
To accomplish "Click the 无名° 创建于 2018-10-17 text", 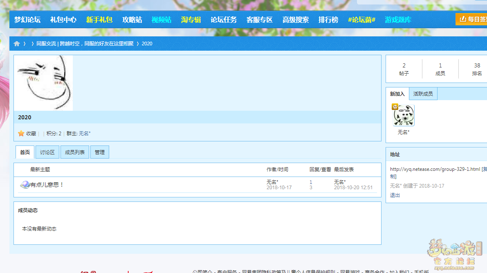I will point(417,186).
